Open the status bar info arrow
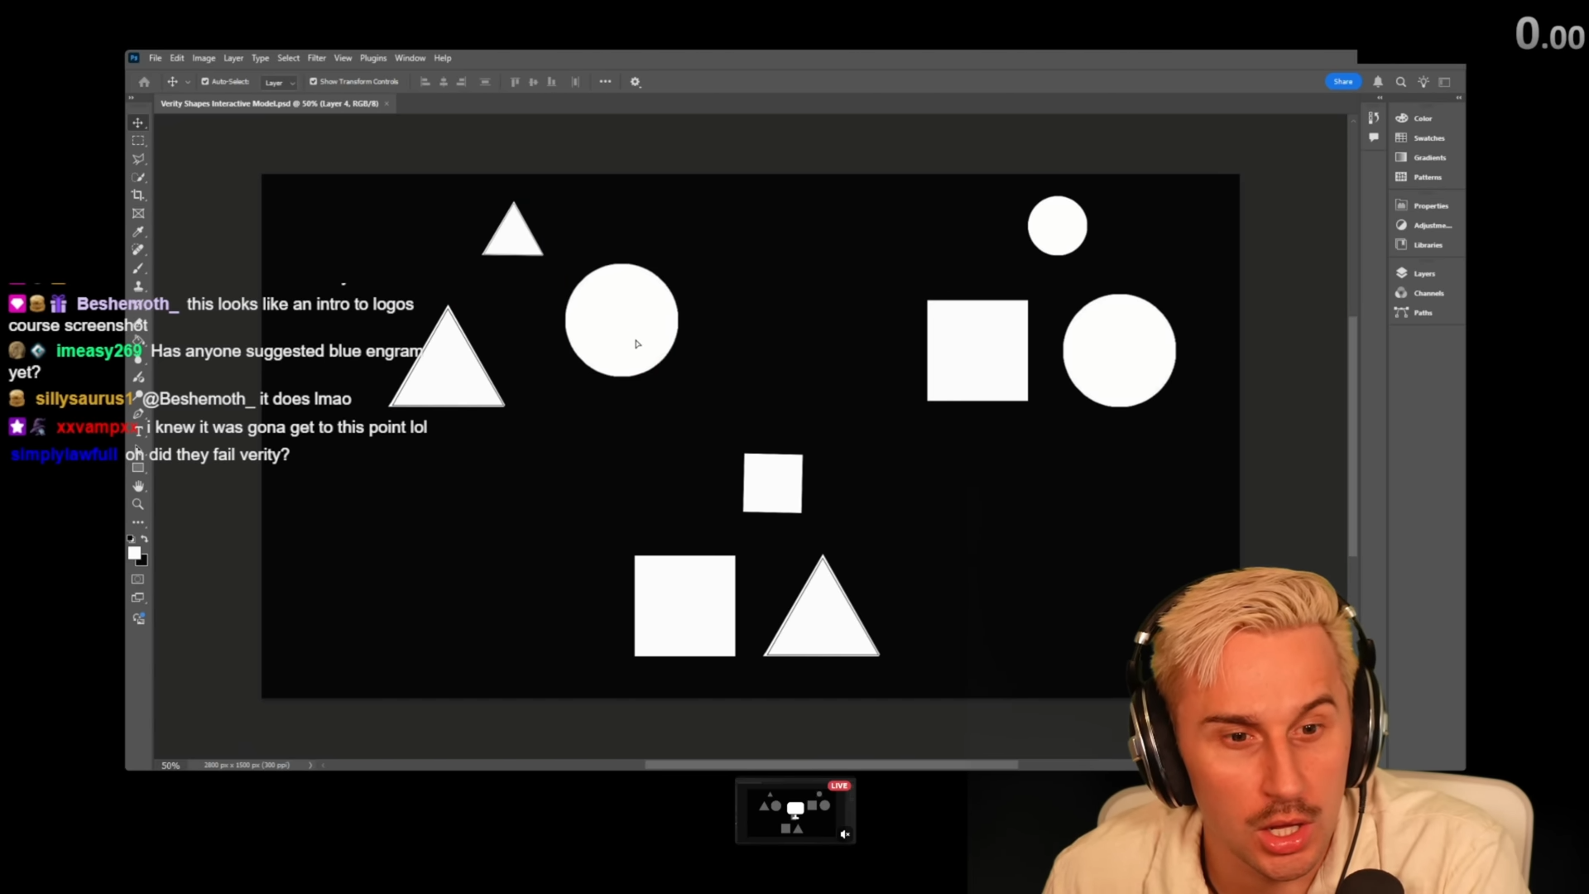The width and height of the screenshot is (1589, 894). 310,765
